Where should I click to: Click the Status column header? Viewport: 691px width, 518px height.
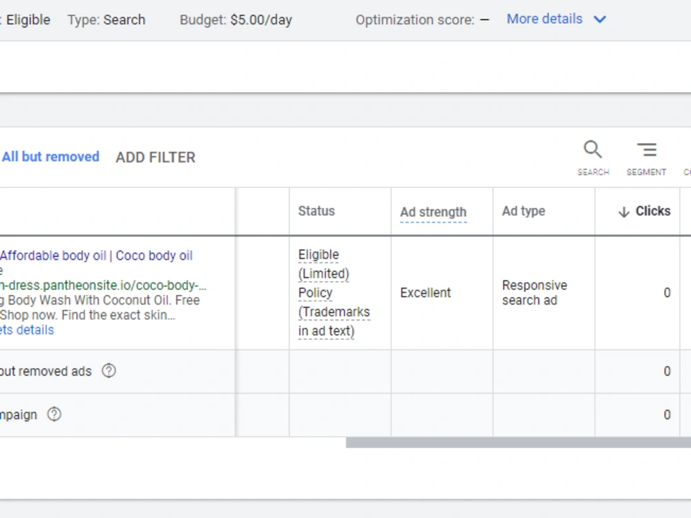click(x=316, y=211)
